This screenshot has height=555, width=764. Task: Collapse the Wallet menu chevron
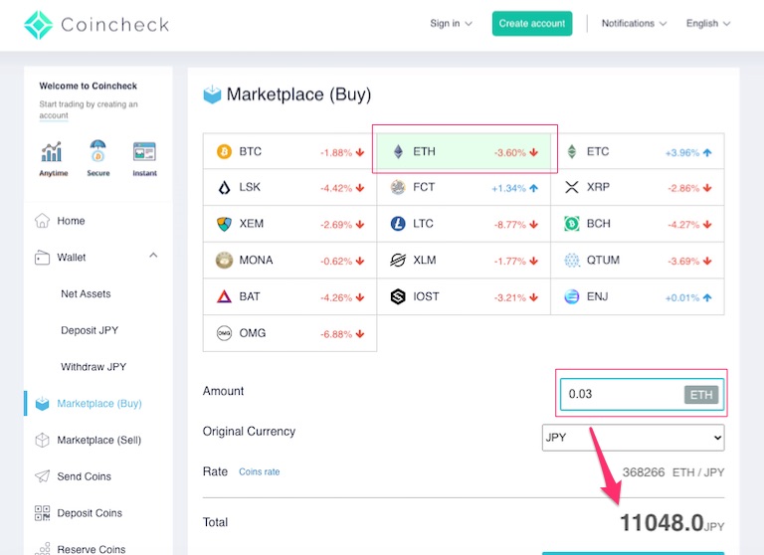(x=153, y=255)
